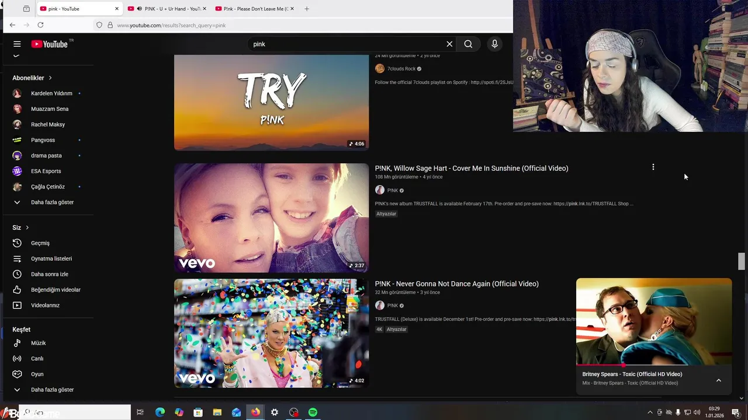Open more options for Cover Me In Sunshine
The width and height of the screenshot is (748, 420).
(653, 167)
